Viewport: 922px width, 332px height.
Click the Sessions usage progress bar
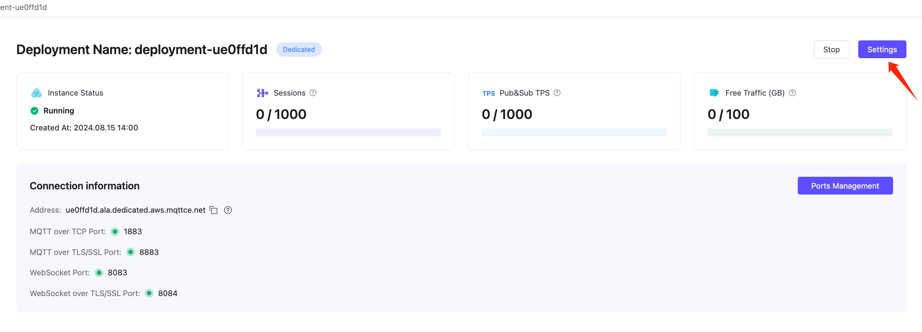click(x=348, y=132)
